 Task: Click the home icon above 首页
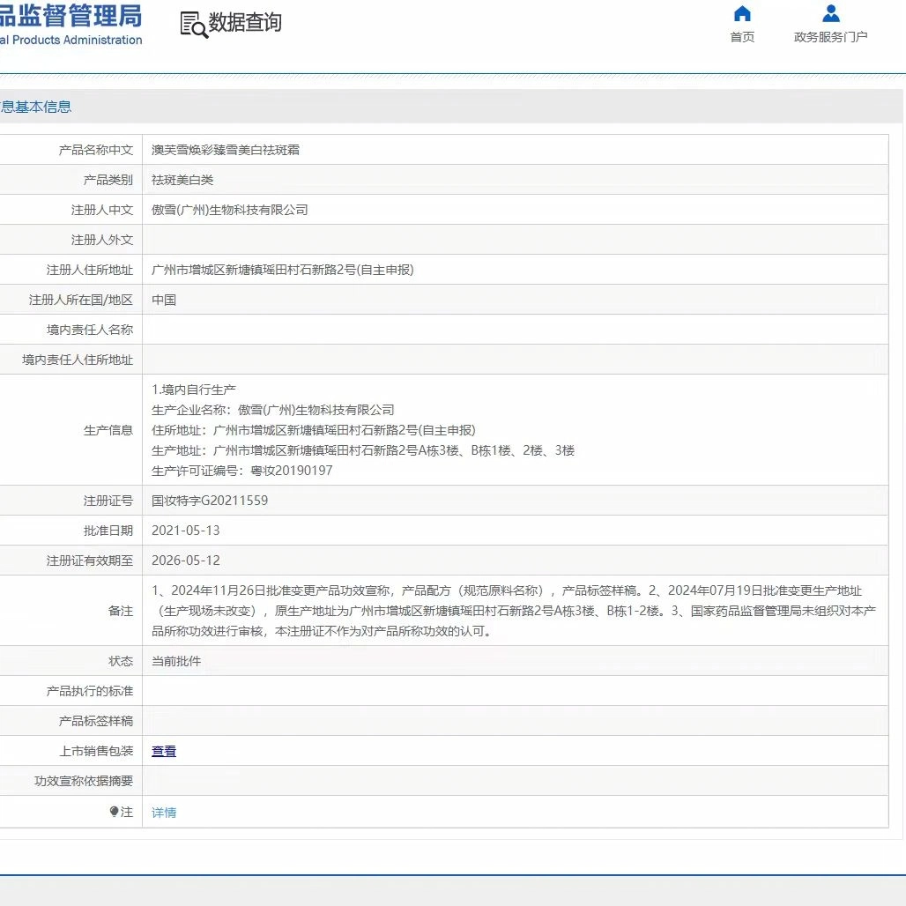pyautogui.click(x=742, y=13)
